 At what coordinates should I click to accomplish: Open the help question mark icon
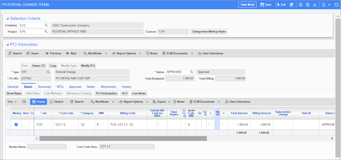pos(307,5)
